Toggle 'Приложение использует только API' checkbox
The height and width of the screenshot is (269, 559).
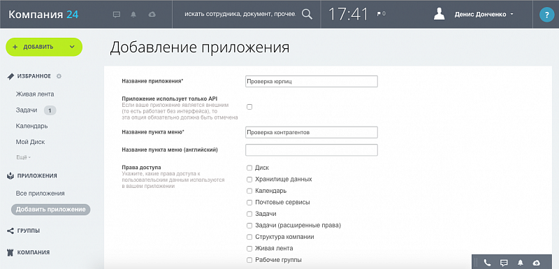(x=249, y=107)
